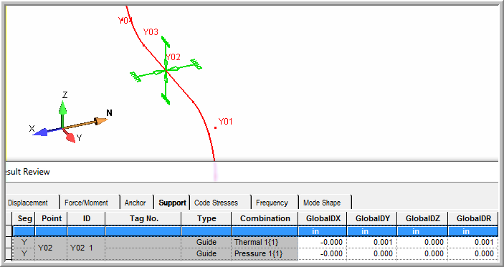Click the Y01 point label in model
The width and height of the screenshot is (504, 267).
coord(225,121)
